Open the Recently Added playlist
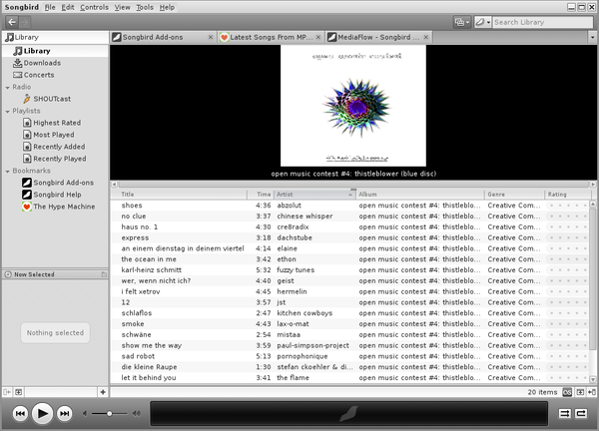The height and width of the screenshot is (431, 599). coord(54,147)
